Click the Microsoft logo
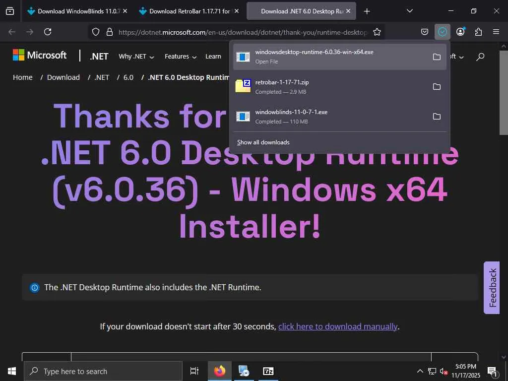Viewport: 508px width, 381px height. tap(40, 55)
